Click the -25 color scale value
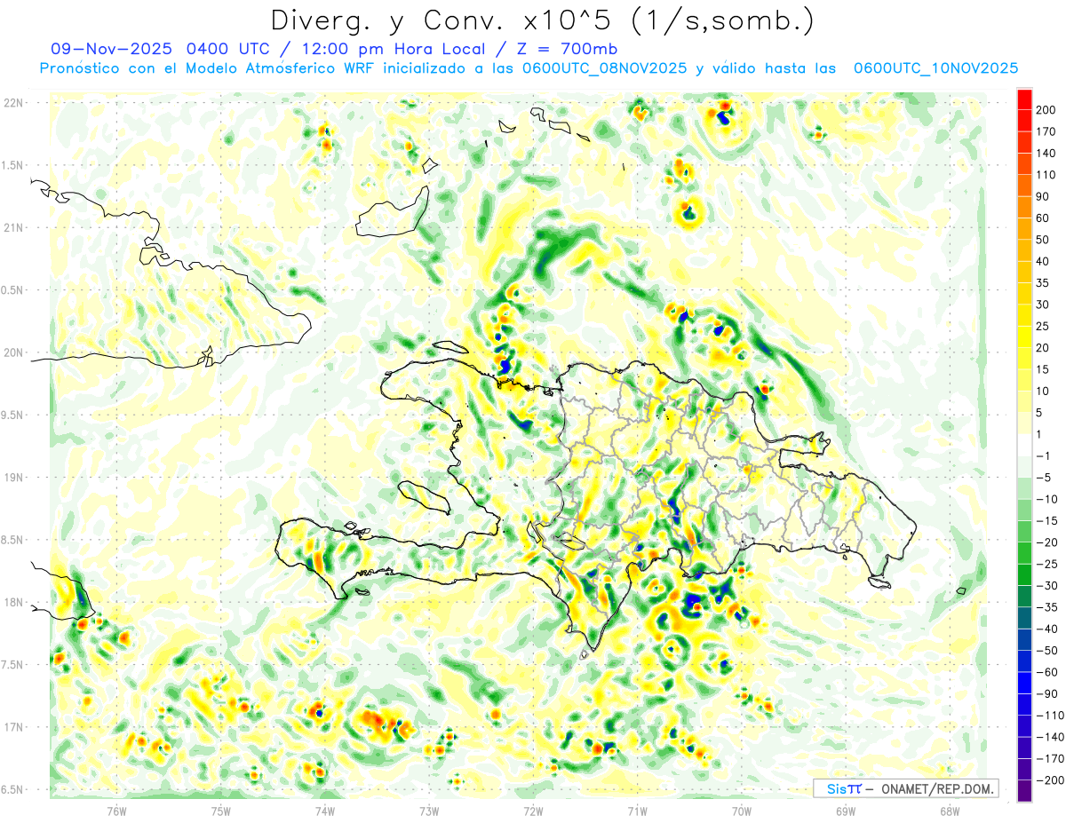This screenshot has height=823, width=1066. tap(1046, 564)
